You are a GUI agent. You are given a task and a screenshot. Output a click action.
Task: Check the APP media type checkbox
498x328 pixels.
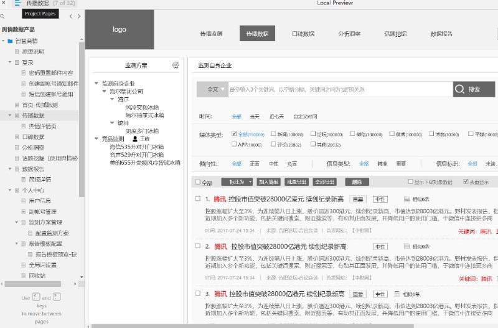tap(234, 144)
